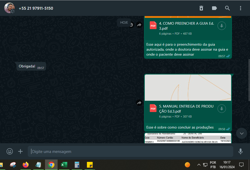Click the Obrigada! message
The width and height of the screenshot is (250, 170).
(x=31, y=66)
